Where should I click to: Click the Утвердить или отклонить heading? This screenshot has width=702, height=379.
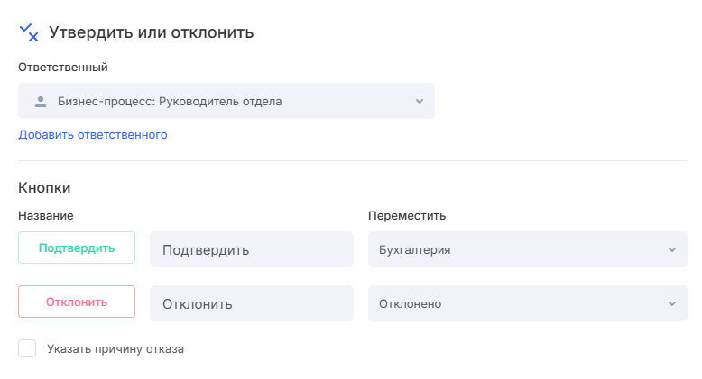152,32
